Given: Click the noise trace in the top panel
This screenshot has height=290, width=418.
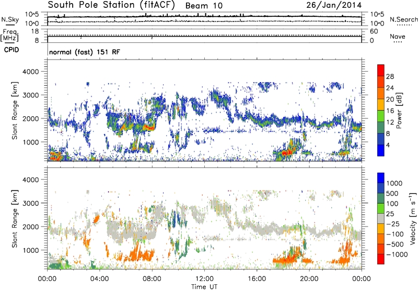Looking at the screenshot, I should (204, 17).
